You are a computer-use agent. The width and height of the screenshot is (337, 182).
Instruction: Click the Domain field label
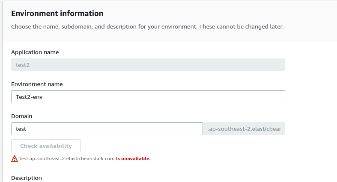[x=22, y=116]
